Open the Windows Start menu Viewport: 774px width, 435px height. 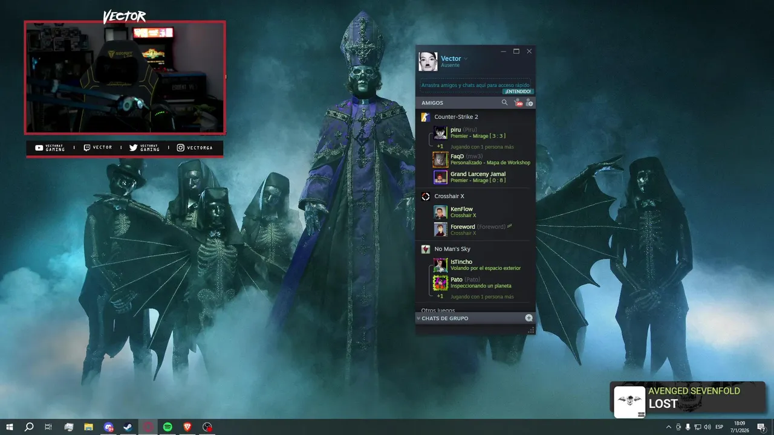(9, 427)
